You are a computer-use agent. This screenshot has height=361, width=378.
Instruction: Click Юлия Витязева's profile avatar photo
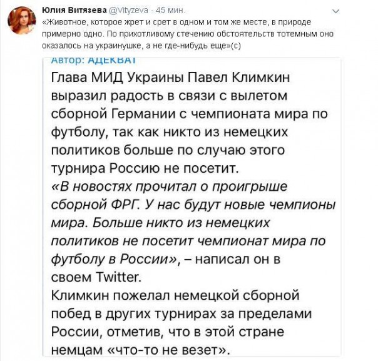point(21,23)
